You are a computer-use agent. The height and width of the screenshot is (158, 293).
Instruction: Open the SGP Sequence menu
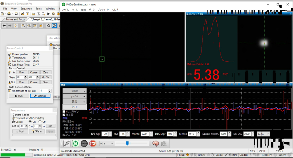(x=26, y=9)
